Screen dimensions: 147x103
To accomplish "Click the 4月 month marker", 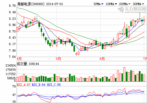I will click(x=19, y=59).
